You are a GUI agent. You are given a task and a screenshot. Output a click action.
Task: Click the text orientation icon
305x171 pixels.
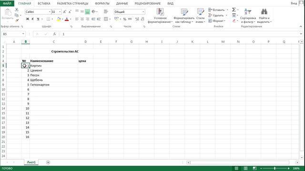coord(93,11)
